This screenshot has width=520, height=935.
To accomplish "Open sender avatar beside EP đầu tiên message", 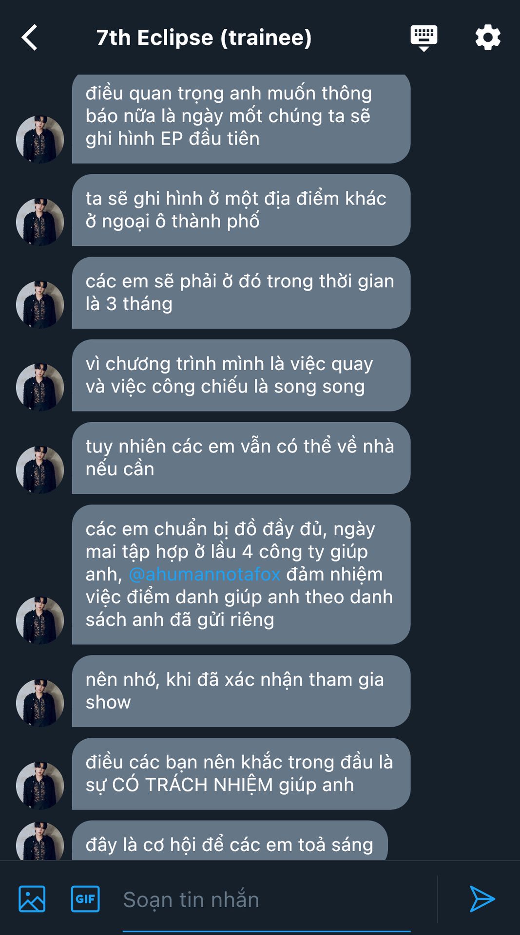I will click(40, 139).
